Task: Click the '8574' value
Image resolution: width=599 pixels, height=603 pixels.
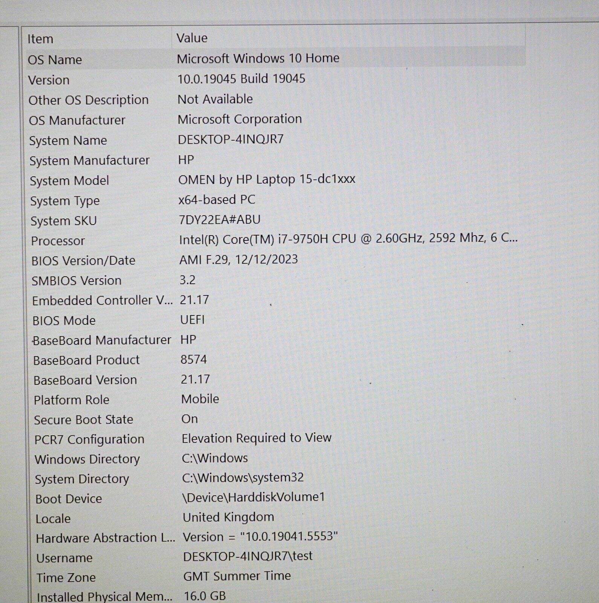Action: (x=194, y=359)
